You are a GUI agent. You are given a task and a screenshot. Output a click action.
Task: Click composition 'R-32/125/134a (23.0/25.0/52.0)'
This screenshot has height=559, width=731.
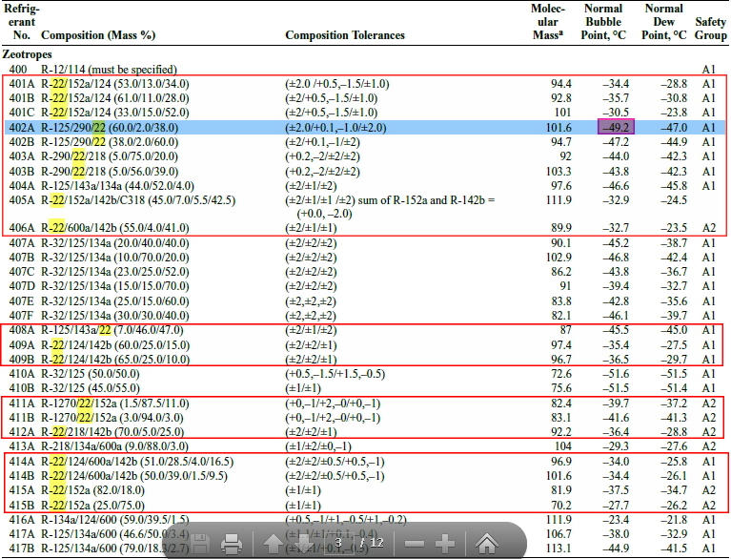coord(115,272)
